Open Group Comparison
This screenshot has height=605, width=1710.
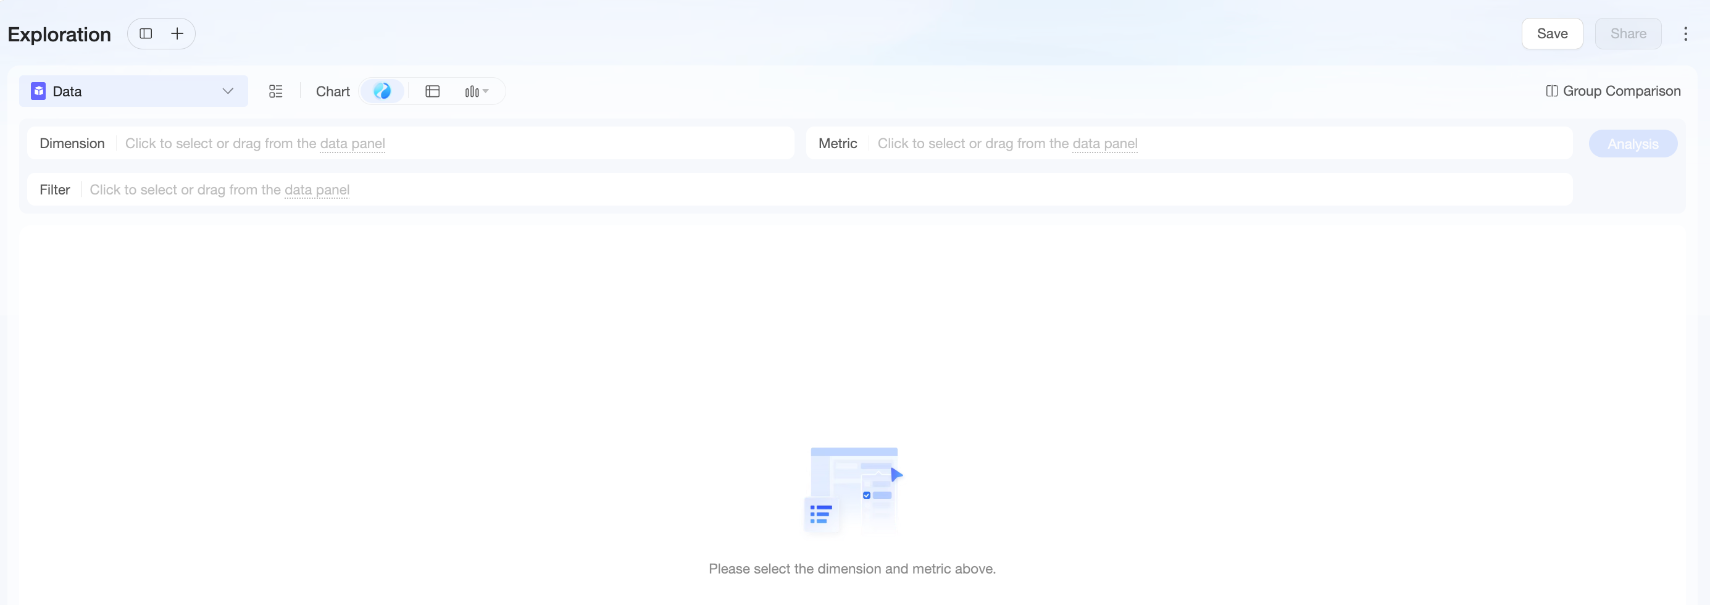click(x=1612, y=91)
